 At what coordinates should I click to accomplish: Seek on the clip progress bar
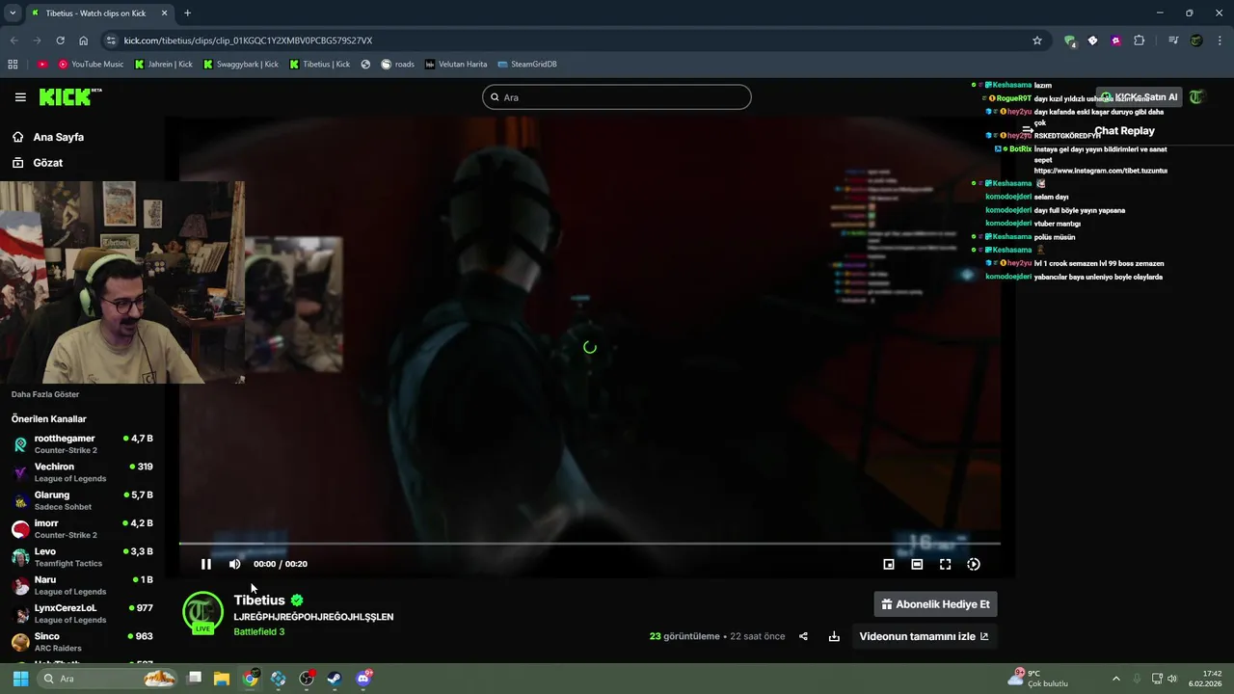coord(589,544)
